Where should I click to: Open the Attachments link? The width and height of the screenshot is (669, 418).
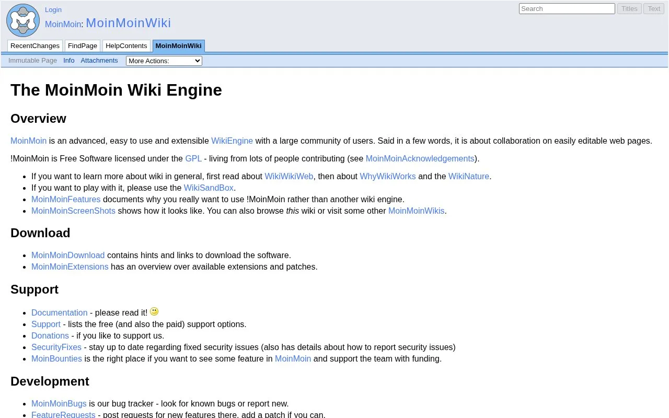pos(99,61)
